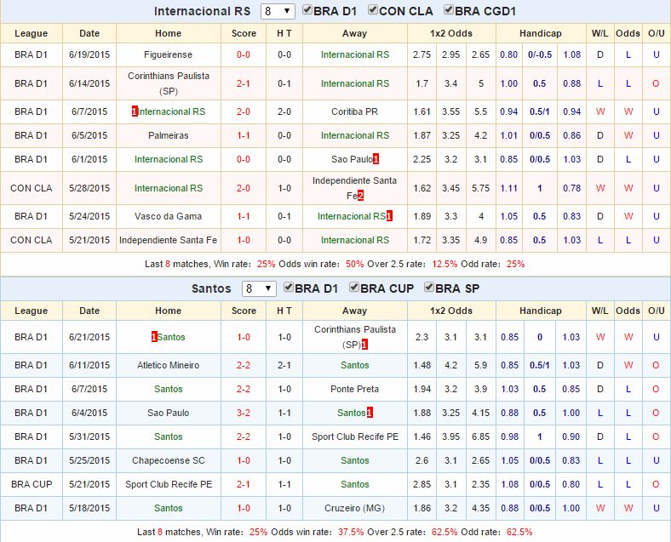Select Chapecoense SC home team cell
This screenshot has width=671, height=542.
[169, 461]
